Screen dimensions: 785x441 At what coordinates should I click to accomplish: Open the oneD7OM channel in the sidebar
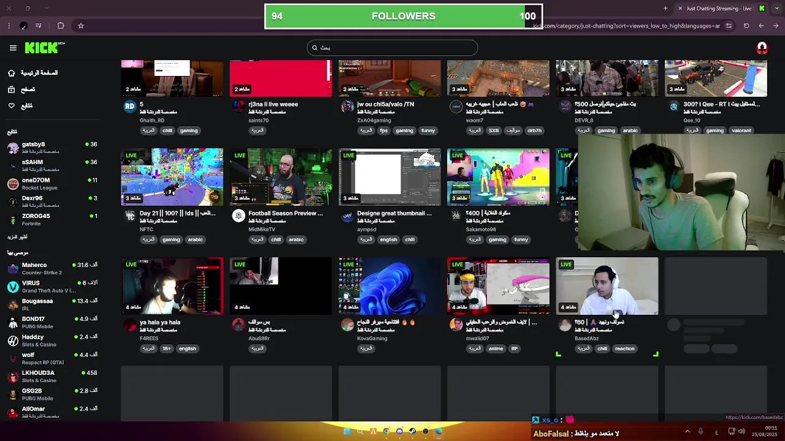tap(52, 184)
